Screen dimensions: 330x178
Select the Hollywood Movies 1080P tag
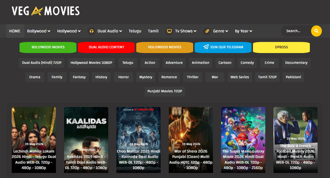click(x=91, y=63)
